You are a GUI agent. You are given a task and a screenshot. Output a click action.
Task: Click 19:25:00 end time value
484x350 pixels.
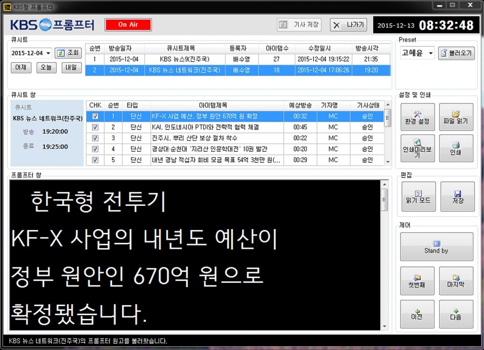[x=55, y=147]
